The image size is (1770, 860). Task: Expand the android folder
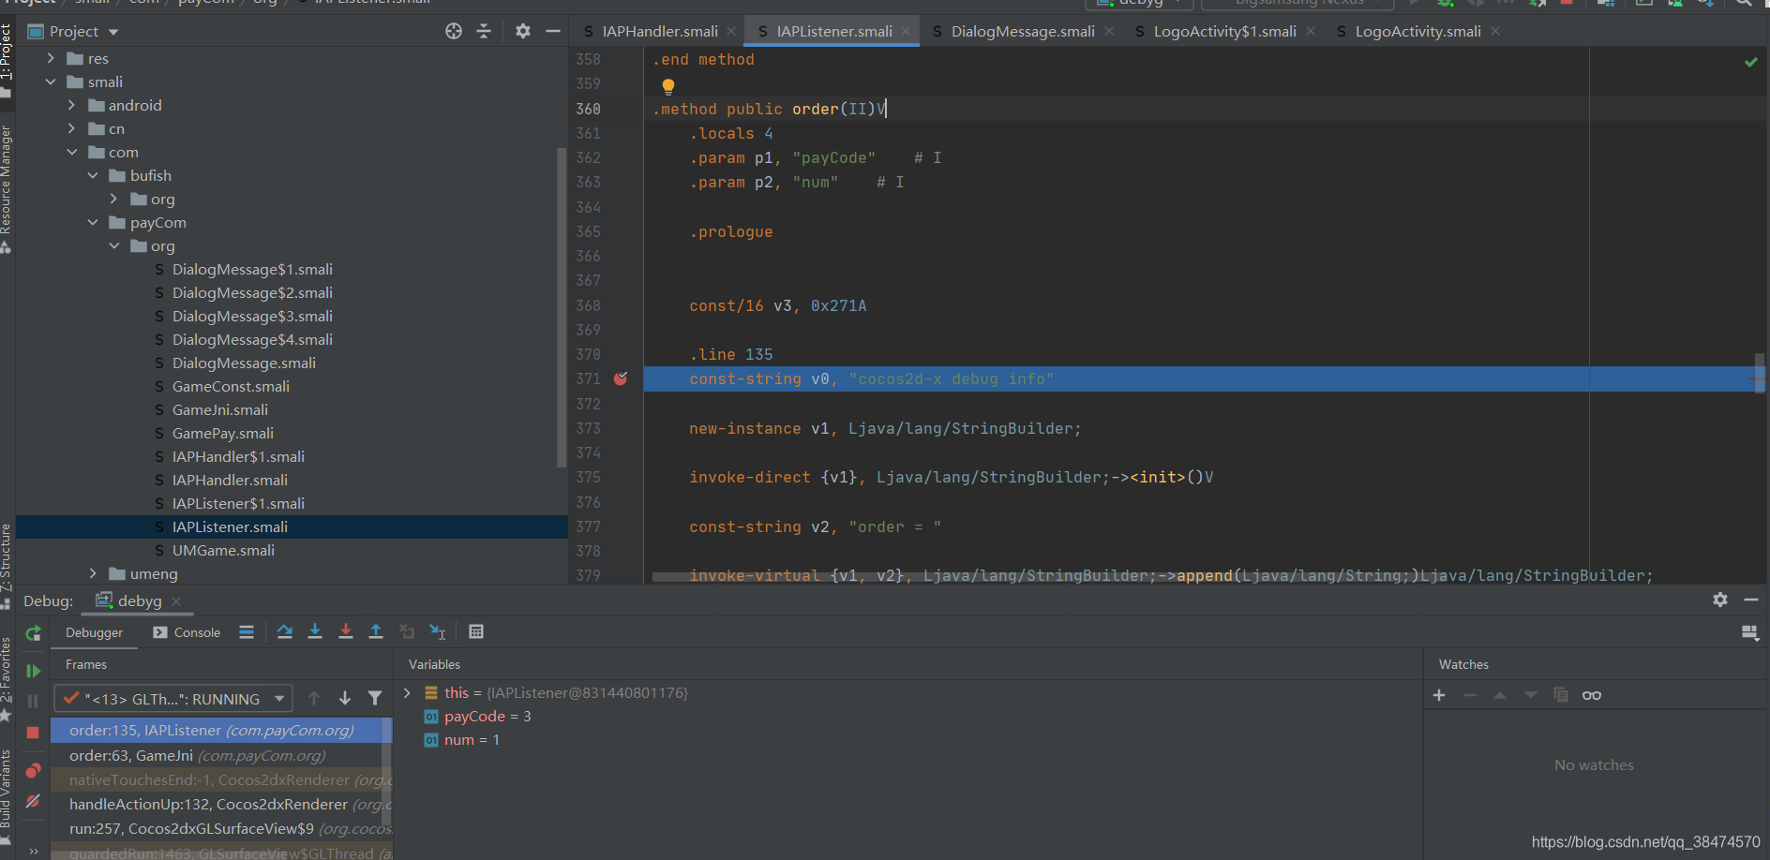pos(71,105)
